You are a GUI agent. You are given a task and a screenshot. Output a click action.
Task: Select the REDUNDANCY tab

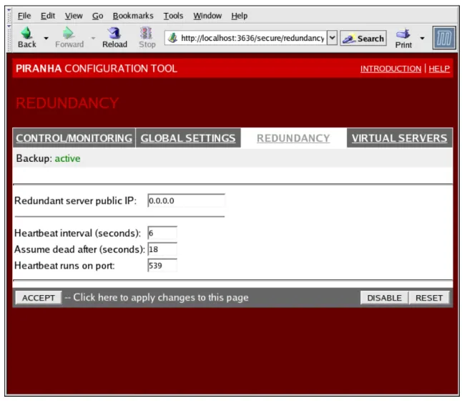point(293,137)
